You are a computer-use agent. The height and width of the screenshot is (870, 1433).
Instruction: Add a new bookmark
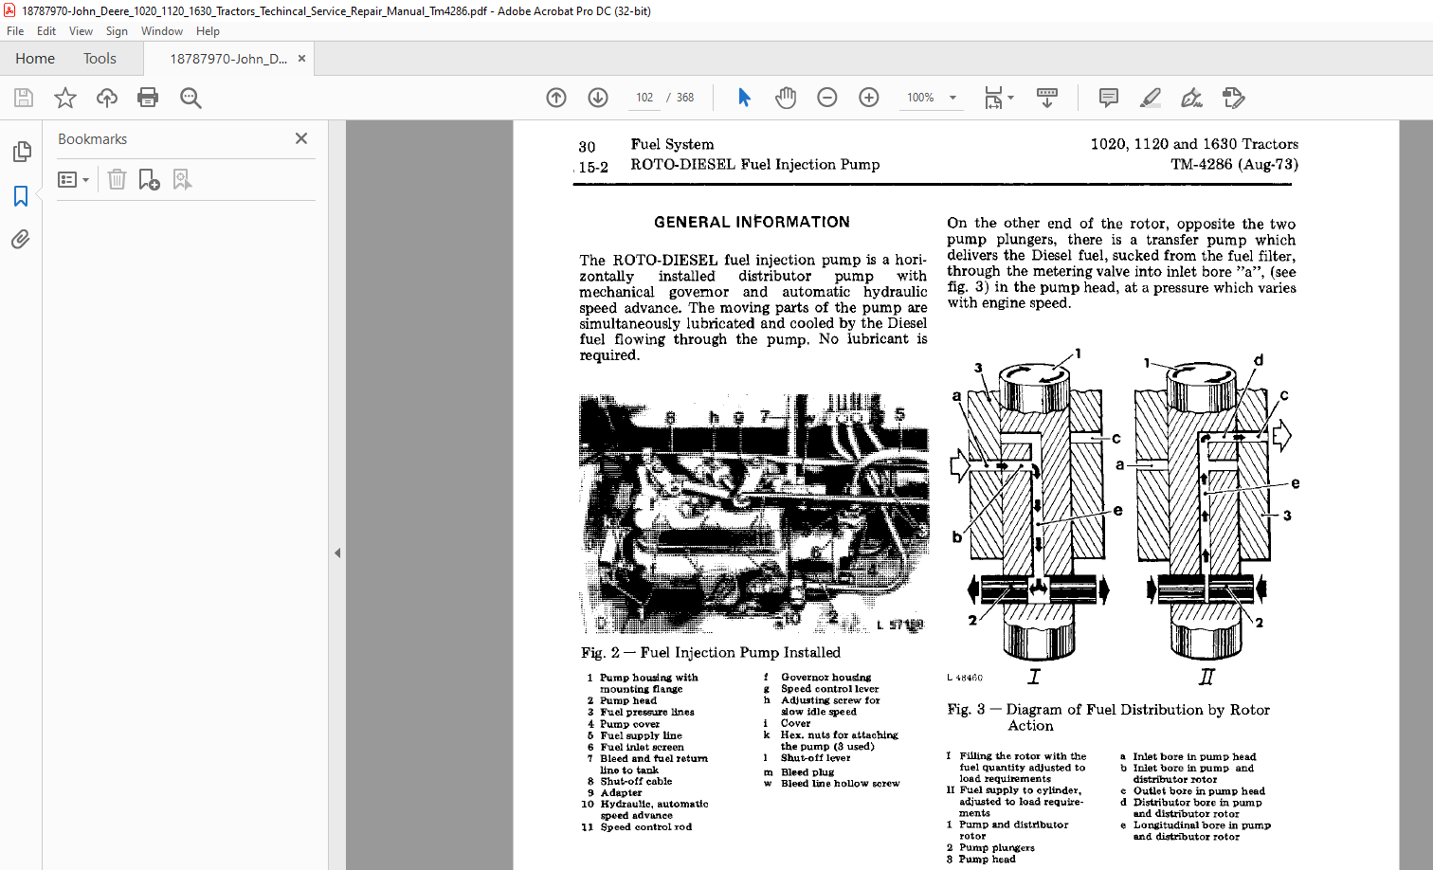(x=149, y=179)
